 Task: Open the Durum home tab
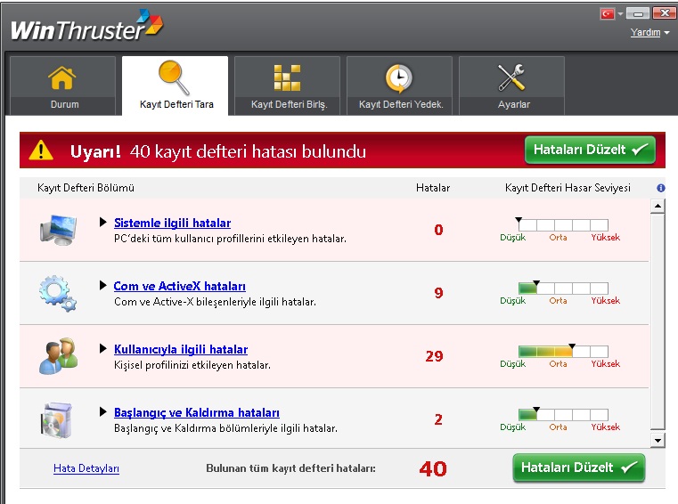coord(62,85)
